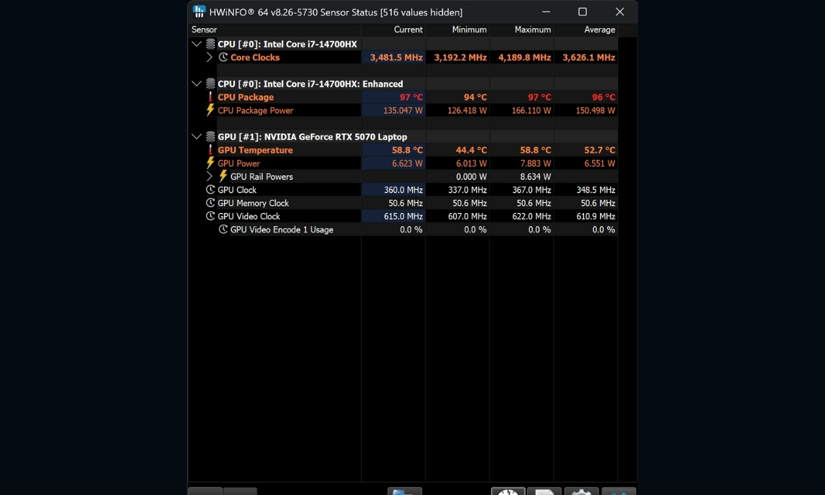
Task: Click the lightning icon next to CPU Package Power
Action: tap(210, 110)
